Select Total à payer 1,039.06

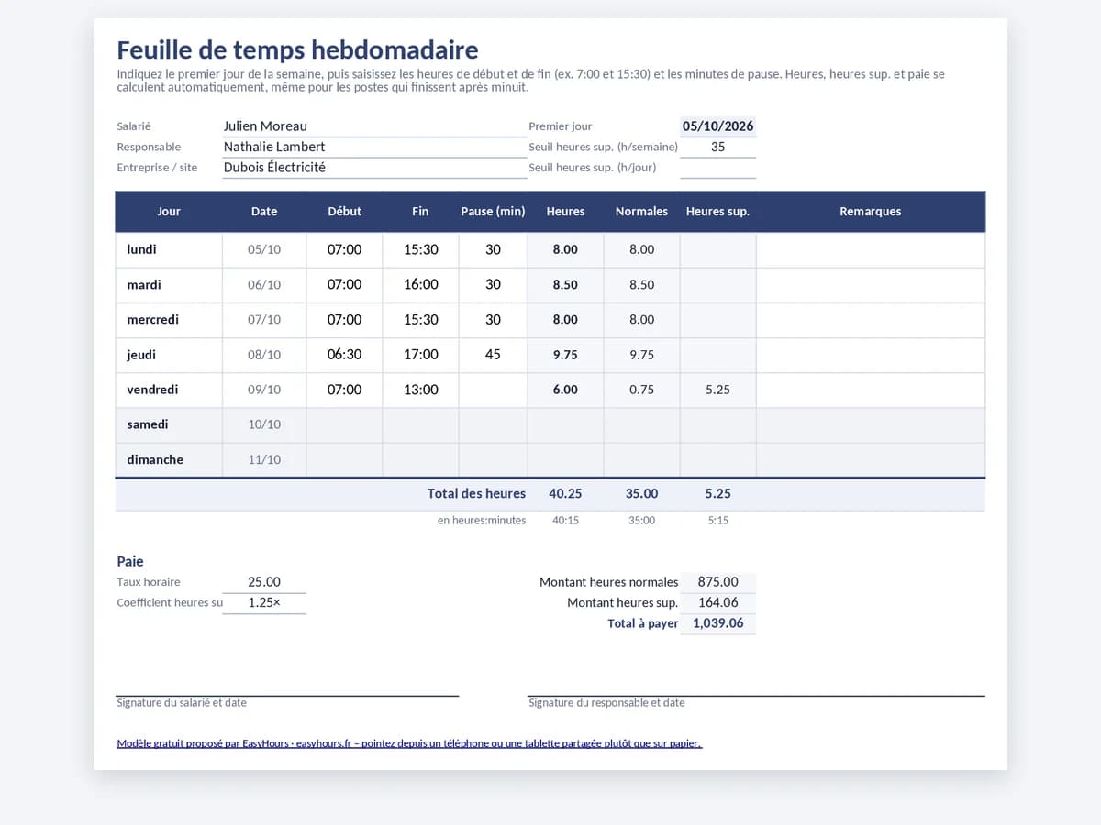click(x=718, y=623)
